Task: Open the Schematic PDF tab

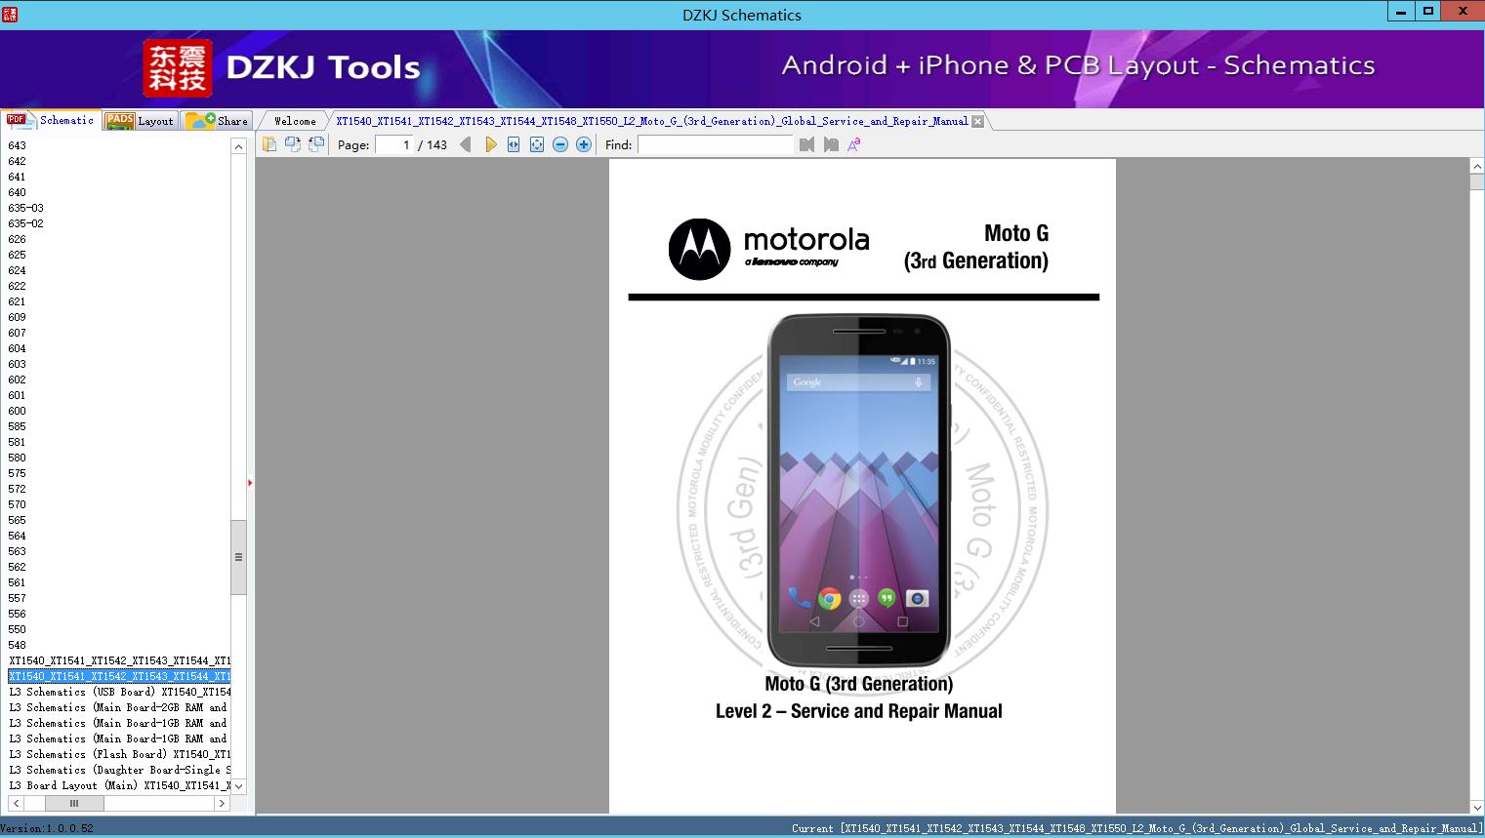Action: click(51, 120)
